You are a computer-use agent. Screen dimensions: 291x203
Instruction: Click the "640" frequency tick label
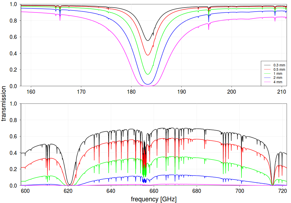click(x=111, y=191)
